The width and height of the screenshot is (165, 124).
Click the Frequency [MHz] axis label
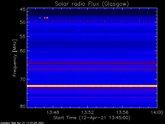[x=15, y=58]
